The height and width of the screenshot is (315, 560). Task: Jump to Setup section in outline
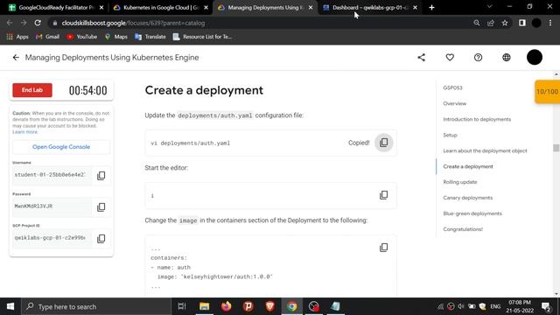[450, 135]
